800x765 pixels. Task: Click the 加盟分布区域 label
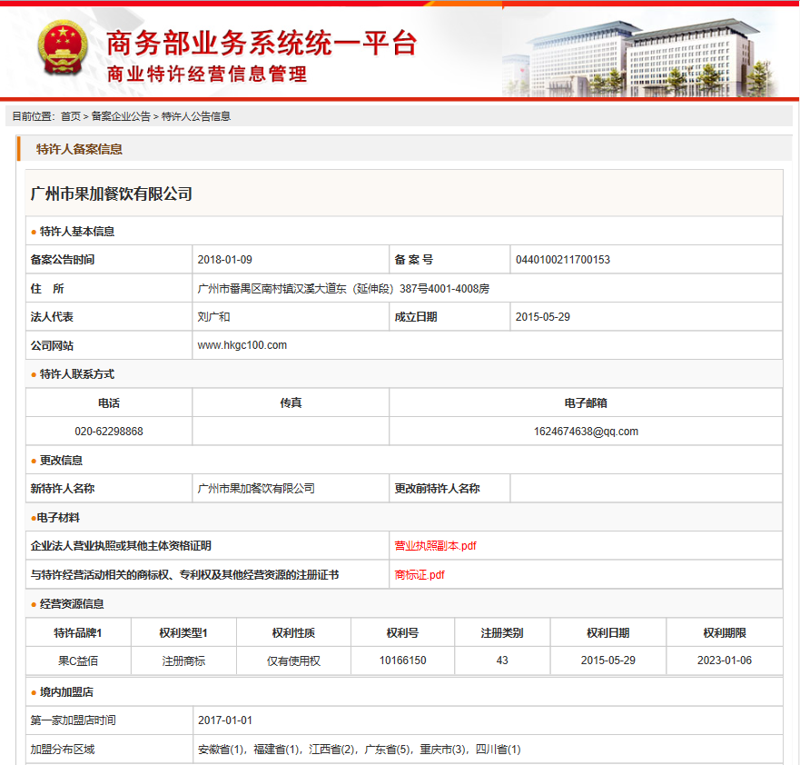[x=63, y=750]
